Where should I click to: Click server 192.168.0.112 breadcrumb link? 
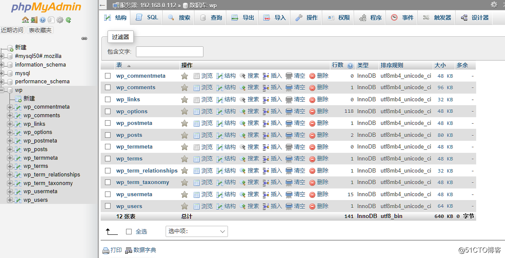[x=148, y=6]
